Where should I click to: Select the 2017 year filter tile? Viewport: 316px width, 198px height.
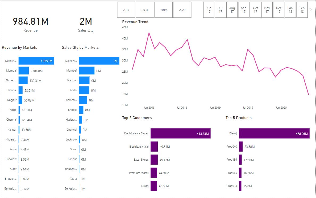pos(126,10)
